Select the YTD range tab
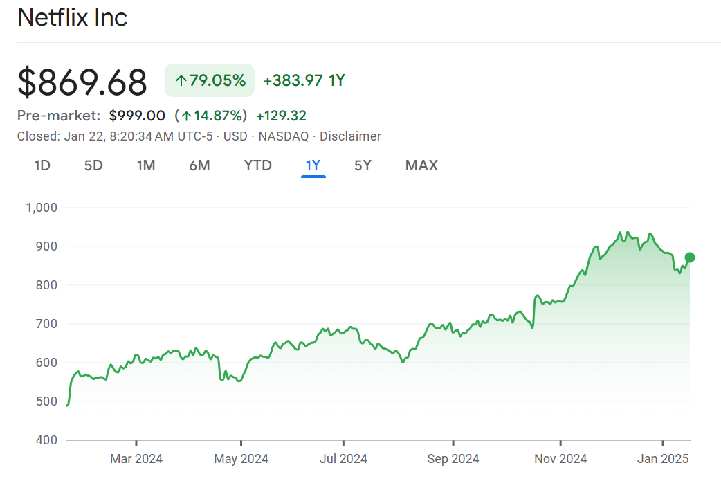 257,165
